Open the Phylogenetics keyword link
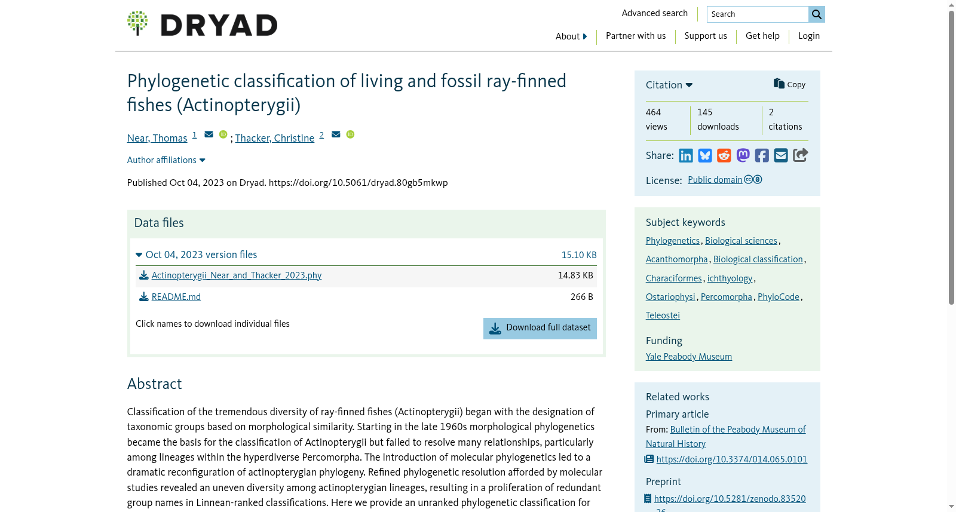956x512 pixels. point(673,241)
